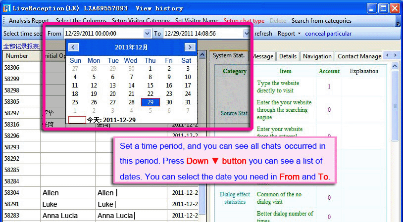Open the Contact Manager tab

[359, 56]
